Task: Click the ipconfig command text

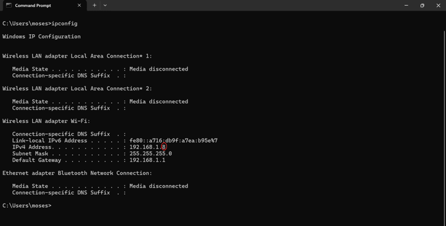Action: (x=64, y=24)
